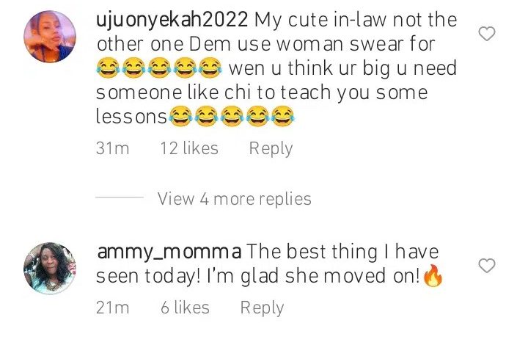Tap the heart icon on ammy_momma's comment

pos(487,266)
